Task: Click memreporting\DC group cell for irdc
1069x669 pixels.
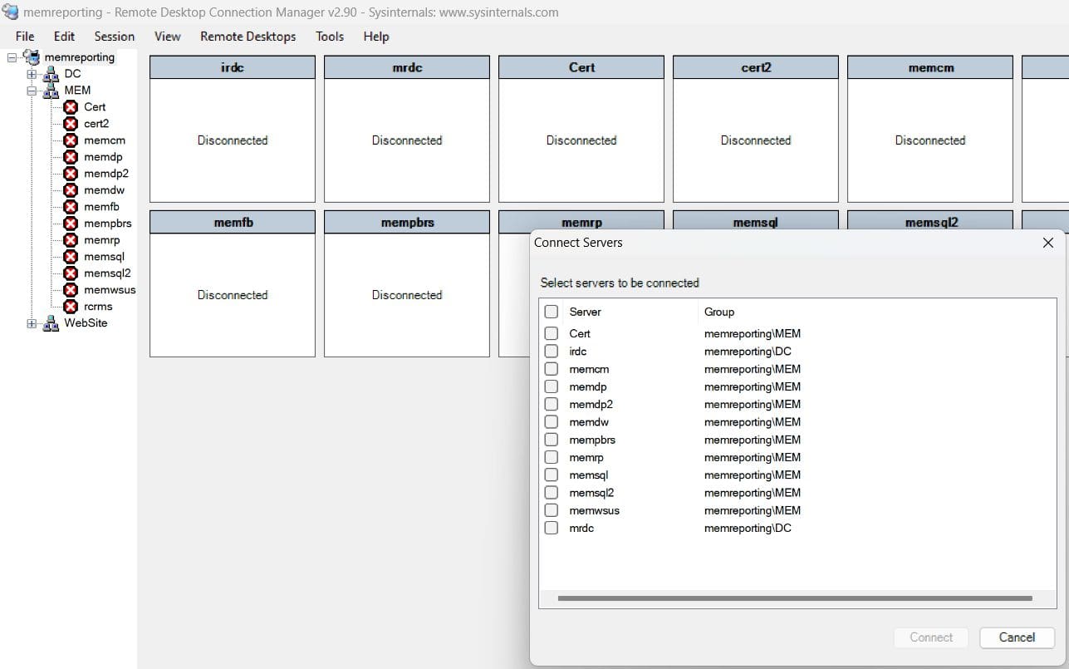Action: [x=748, y=352]
